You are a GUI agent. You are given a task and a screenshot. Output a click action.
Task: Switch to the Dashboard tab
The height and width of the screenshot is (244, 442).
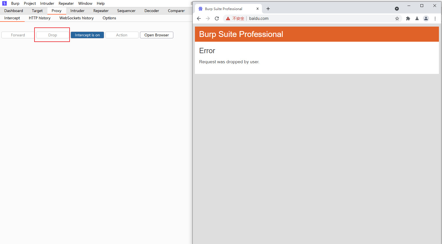pos(13,11)
